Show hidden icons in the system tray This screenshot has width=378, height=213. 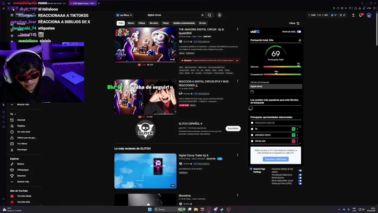pos(339,209)
